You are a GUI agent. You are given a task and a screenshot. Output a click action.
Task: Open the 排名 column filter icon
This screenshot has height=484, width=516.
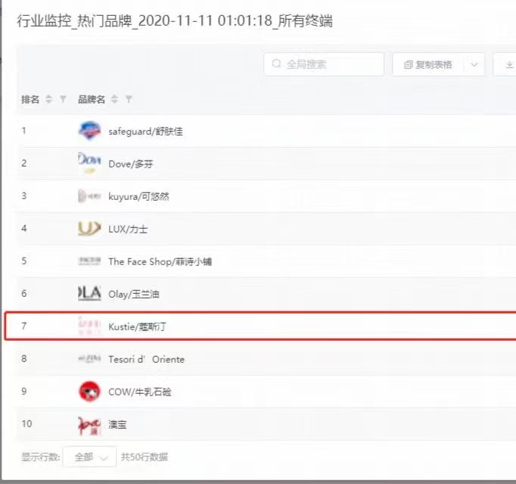(63, 99)
